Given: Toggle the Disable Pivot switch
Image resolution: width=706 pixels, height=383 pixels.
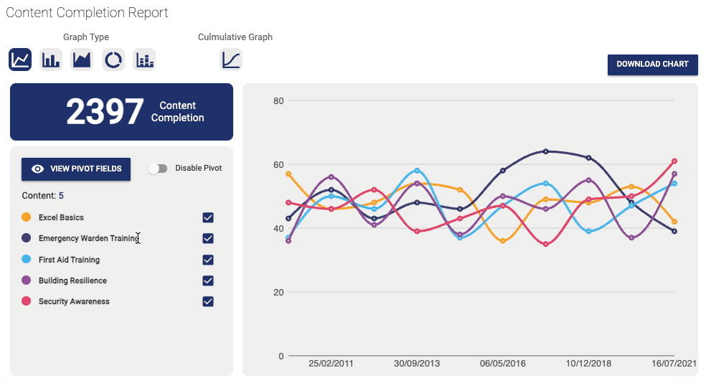Looking at the screenshot, I should [x=158, y=169].
